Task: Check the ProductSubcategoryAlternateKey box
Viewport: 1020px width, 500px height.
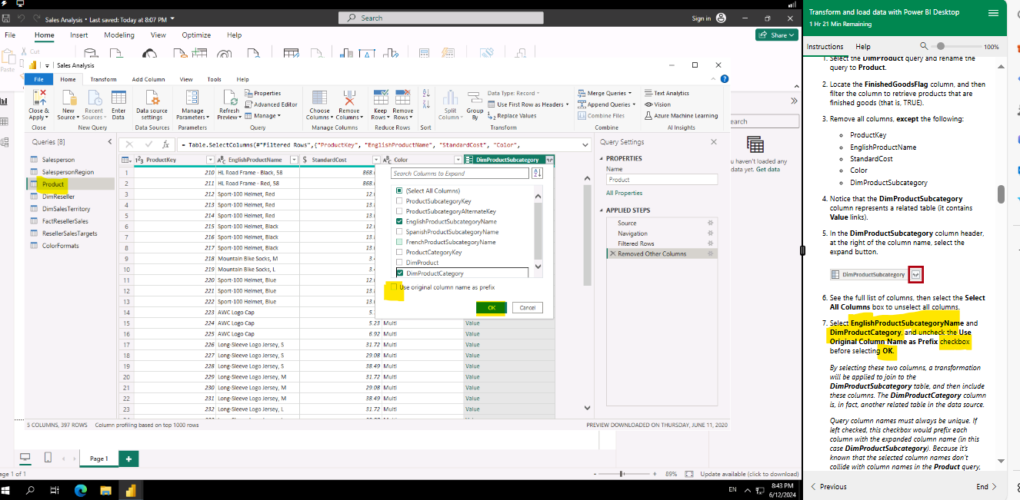Action: coord(399,211)
